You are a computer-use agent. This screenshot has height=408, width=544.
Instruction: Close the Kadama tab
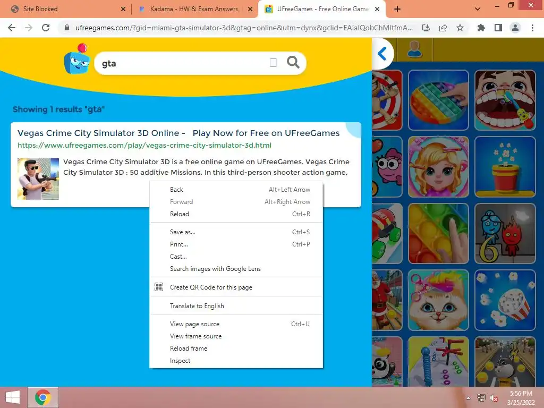point(250,9)
